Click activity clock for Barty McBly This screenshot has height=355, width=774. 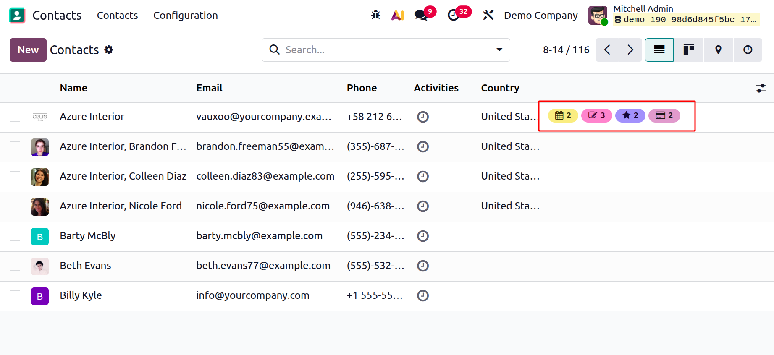pos(422,236)
